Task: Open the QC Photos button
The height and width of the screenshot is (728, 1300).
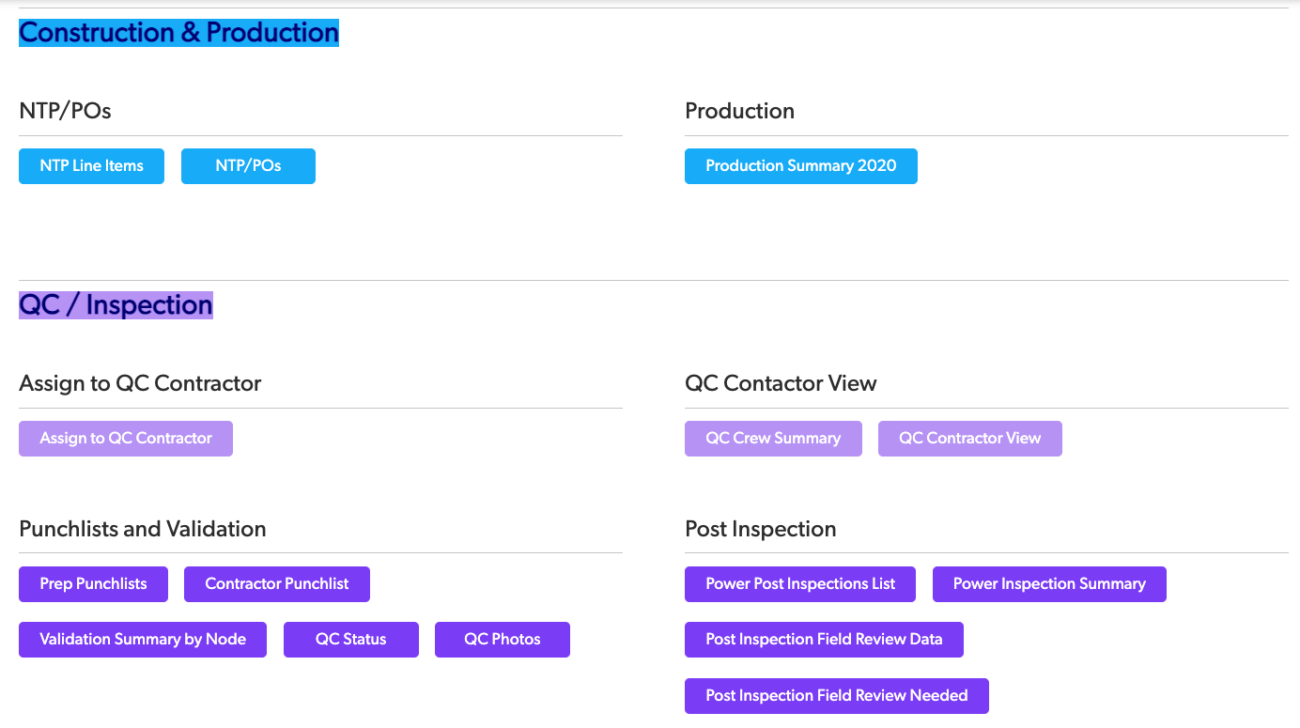Action: pyautogui.click(x=503, y=640)
